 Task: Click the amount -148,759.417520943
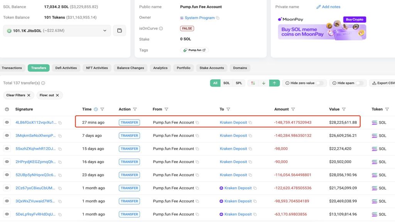pyautogui.click(x=293, y=123)
